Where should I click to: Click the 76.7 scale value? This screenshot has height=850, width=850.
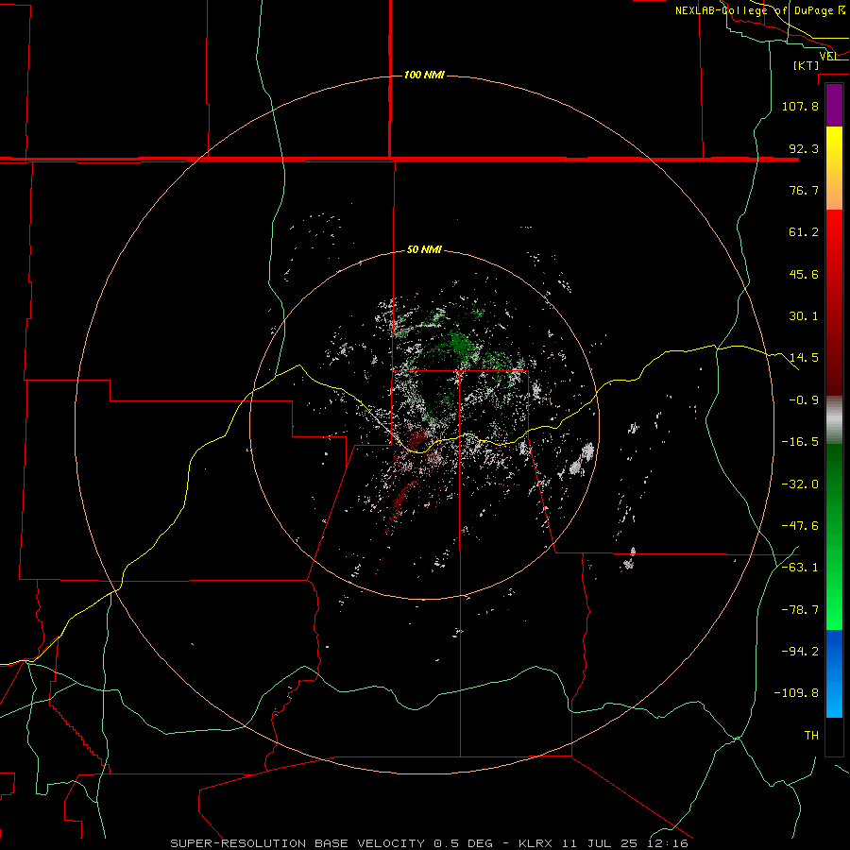point(804,190)
